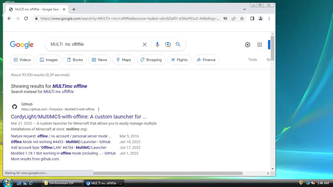Open feature request offline link
Screen dimensions: 333x187
click(x=61, y=136)
